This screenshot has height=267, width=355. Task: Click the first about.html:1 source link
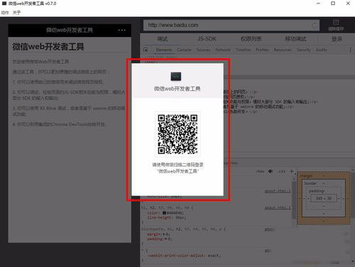pos(278,191)
